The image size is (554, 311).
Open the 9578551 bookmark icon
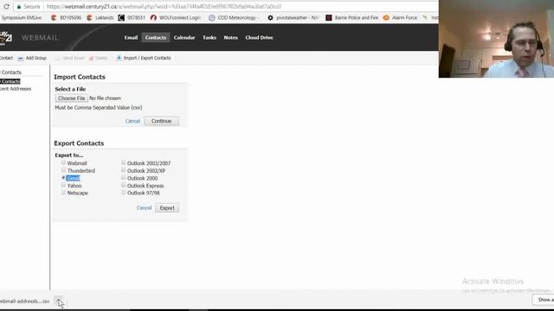click(x=121, y=17)
